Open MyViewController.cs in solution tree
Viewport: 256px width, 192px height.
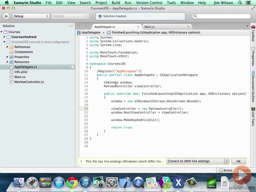29,82
